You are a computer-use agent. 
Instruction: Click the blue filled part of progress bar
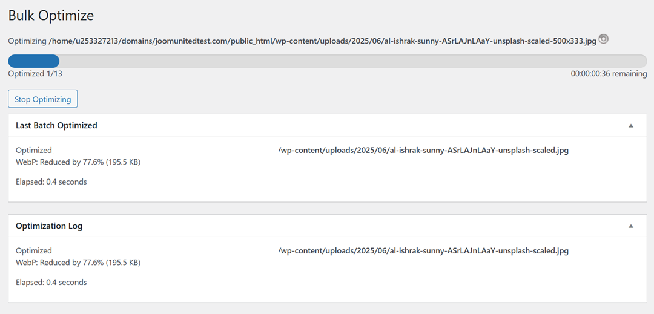tap(33, 61)
